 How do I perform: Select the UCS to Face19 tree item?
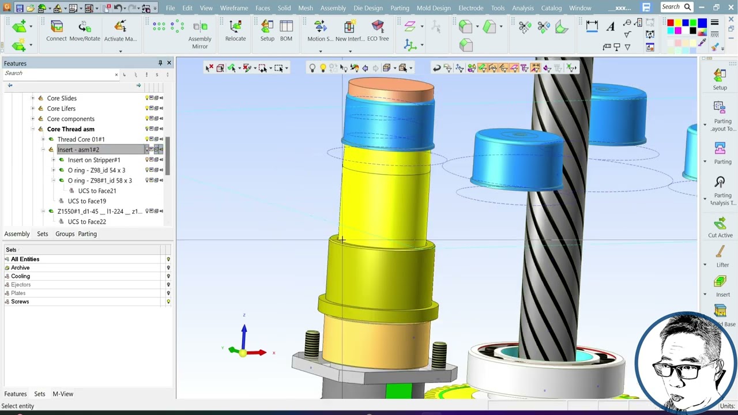(86, 201)
